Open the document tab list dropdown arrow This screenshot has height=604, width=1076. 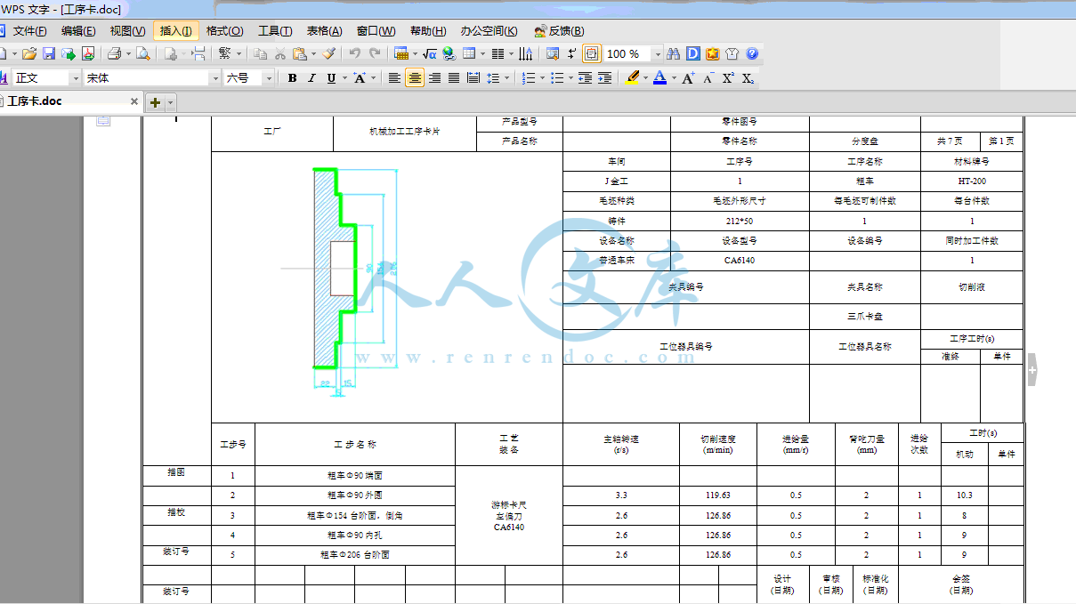click(x=171, y=102)
